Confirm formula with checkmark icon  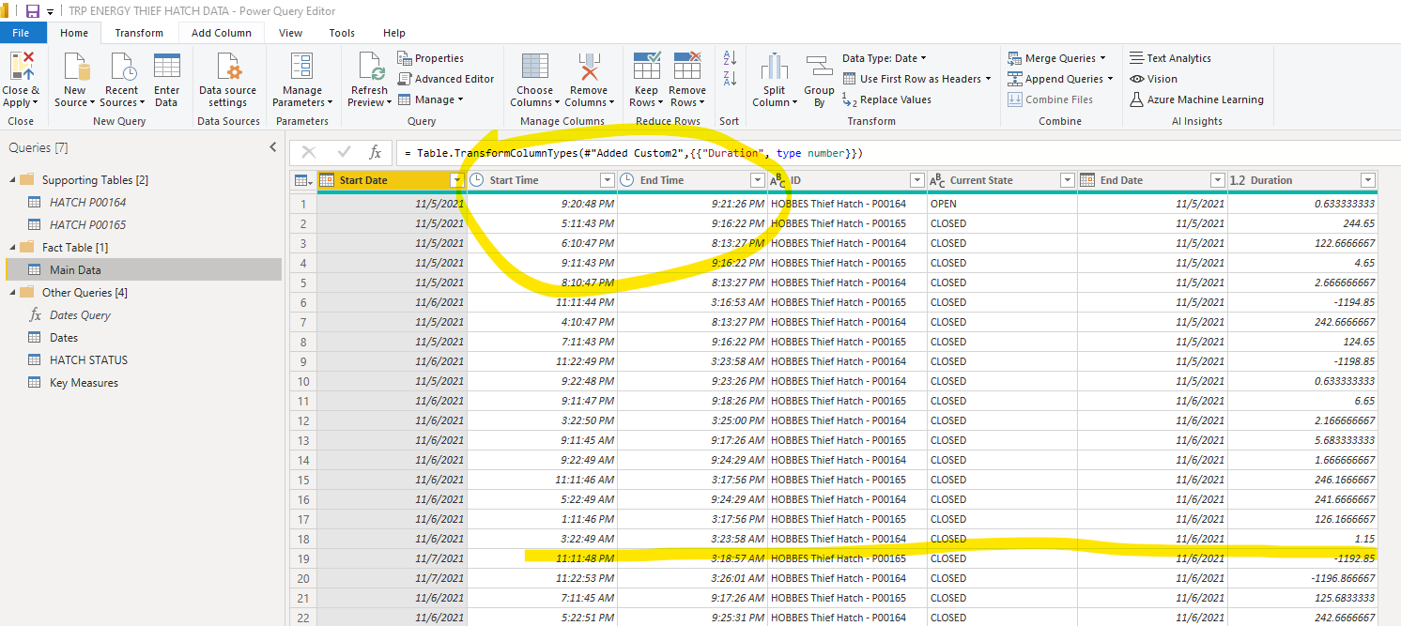click(x=344, y=152)
